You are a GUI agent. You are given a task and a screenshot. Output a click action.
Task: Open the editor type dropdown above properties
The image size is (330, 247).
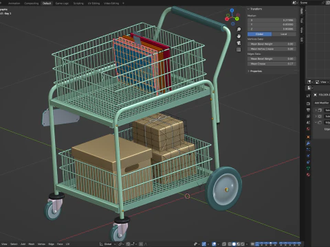click(310, 88)
